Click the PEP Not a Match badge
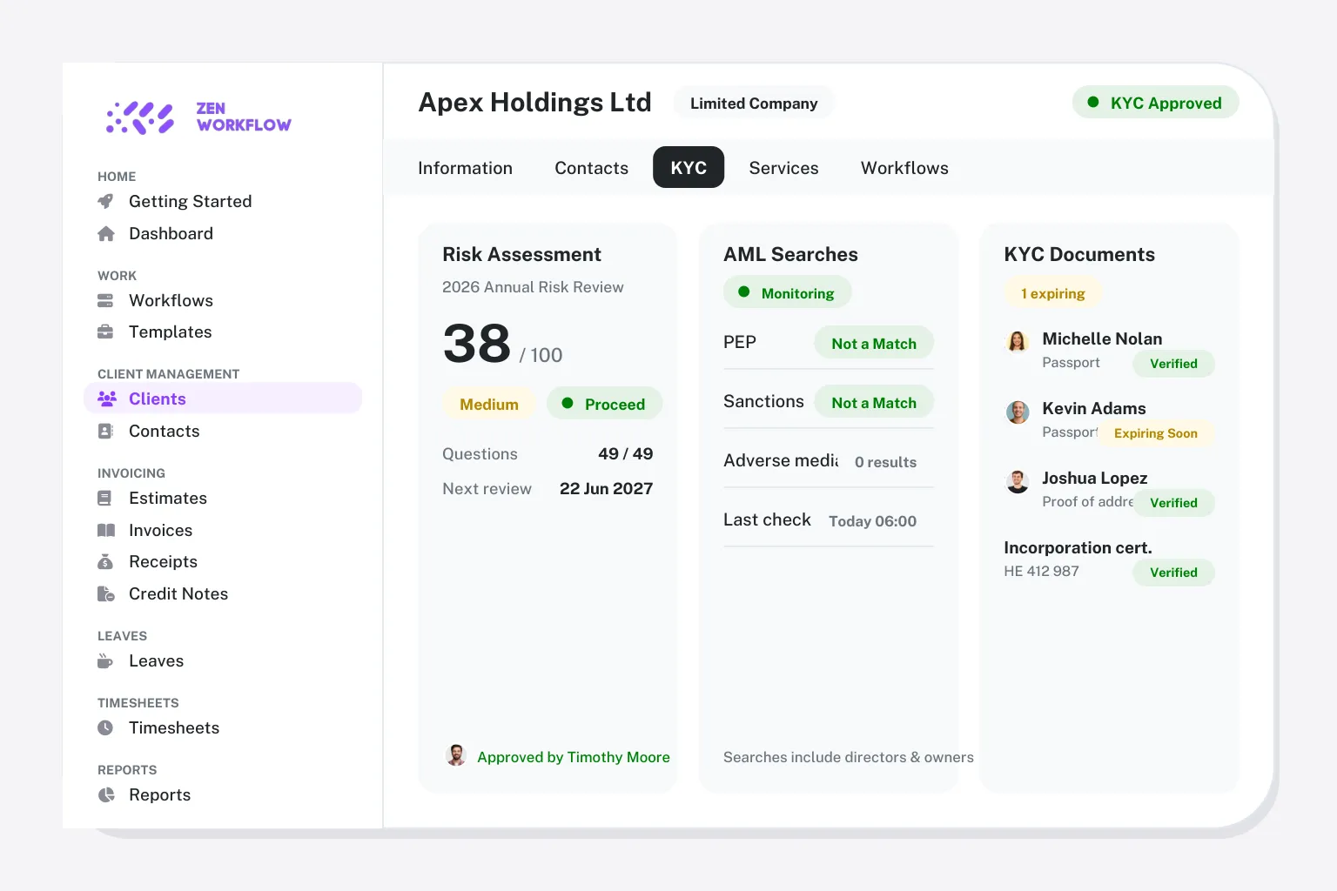This screenshot has height=891, width=1337. tap(874, 343)
